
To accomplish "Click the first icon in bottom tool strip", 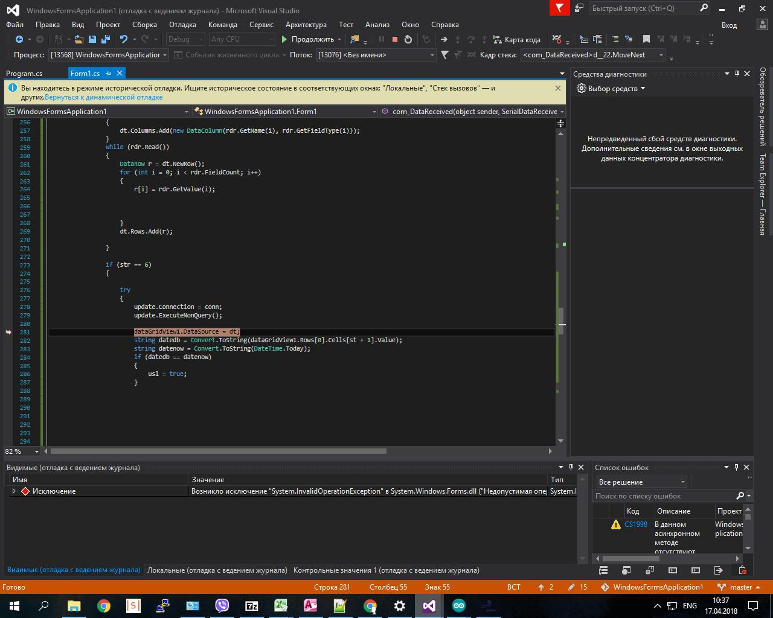I will pyautogui.click(x=603, y=570).
